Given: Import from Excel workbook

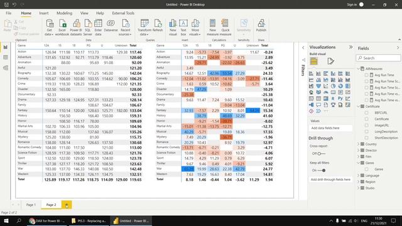Looking at the screenshot, I should coord(62,28).
